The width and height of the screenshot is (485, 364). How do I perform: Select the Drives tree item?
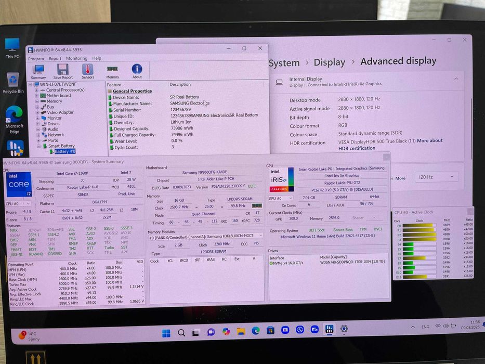click(x=54, y=124)
